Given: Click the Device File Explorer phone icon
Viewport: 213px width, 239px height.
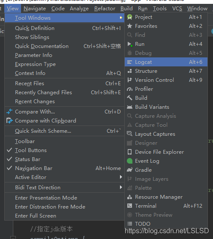Looking at the screenshot, I should (129, 152).
